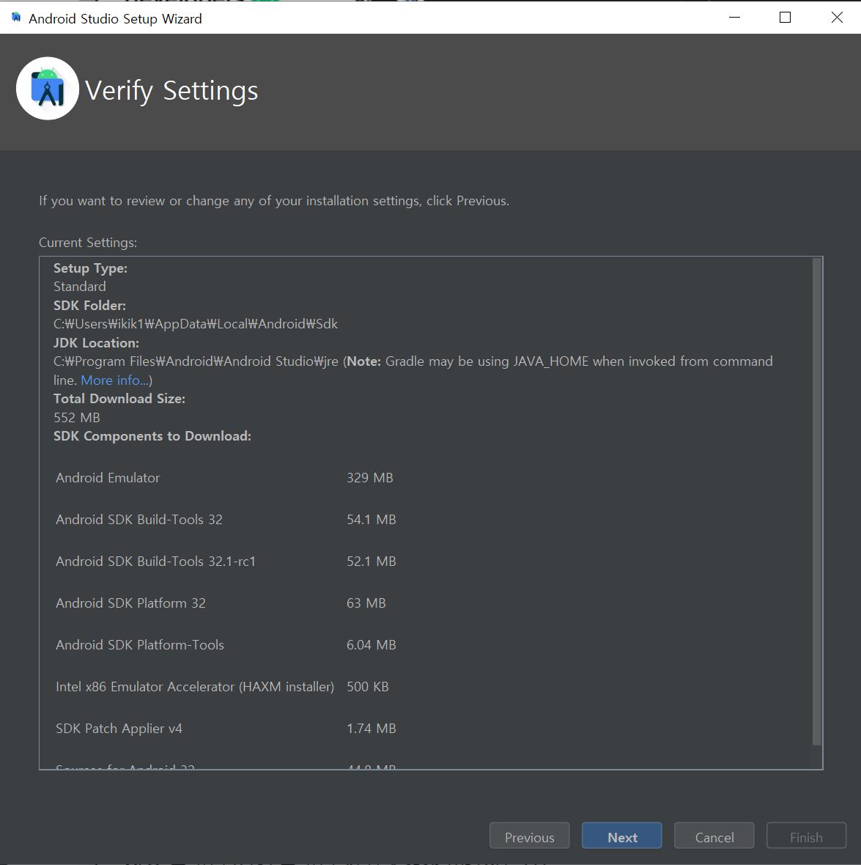Click the SDK folder path text

(x=195, y=324)
